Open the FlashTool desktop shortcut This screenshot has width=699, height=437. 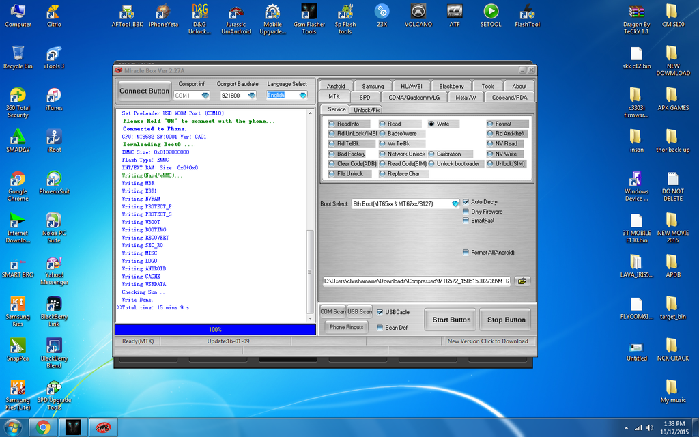[x=528, y=16]
